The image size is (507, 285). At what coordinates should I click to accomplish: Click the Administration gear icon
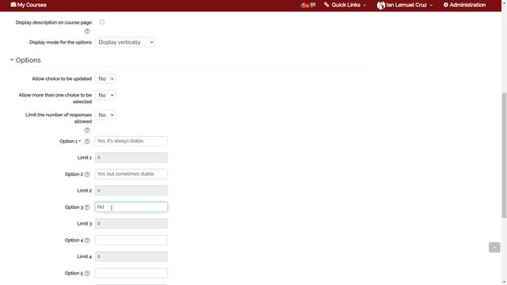445,5
